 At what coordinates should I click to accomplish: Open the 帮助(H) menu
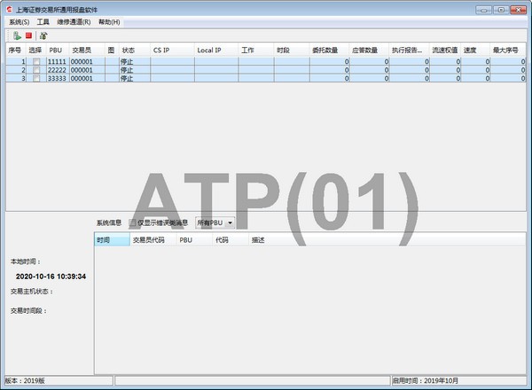point(109,22)
